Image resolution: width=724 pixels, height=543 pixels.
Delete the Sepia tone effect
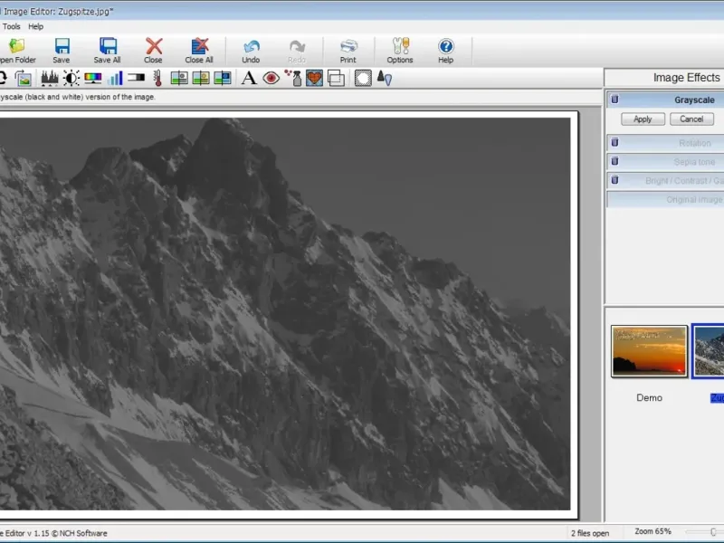click(614, 162)
